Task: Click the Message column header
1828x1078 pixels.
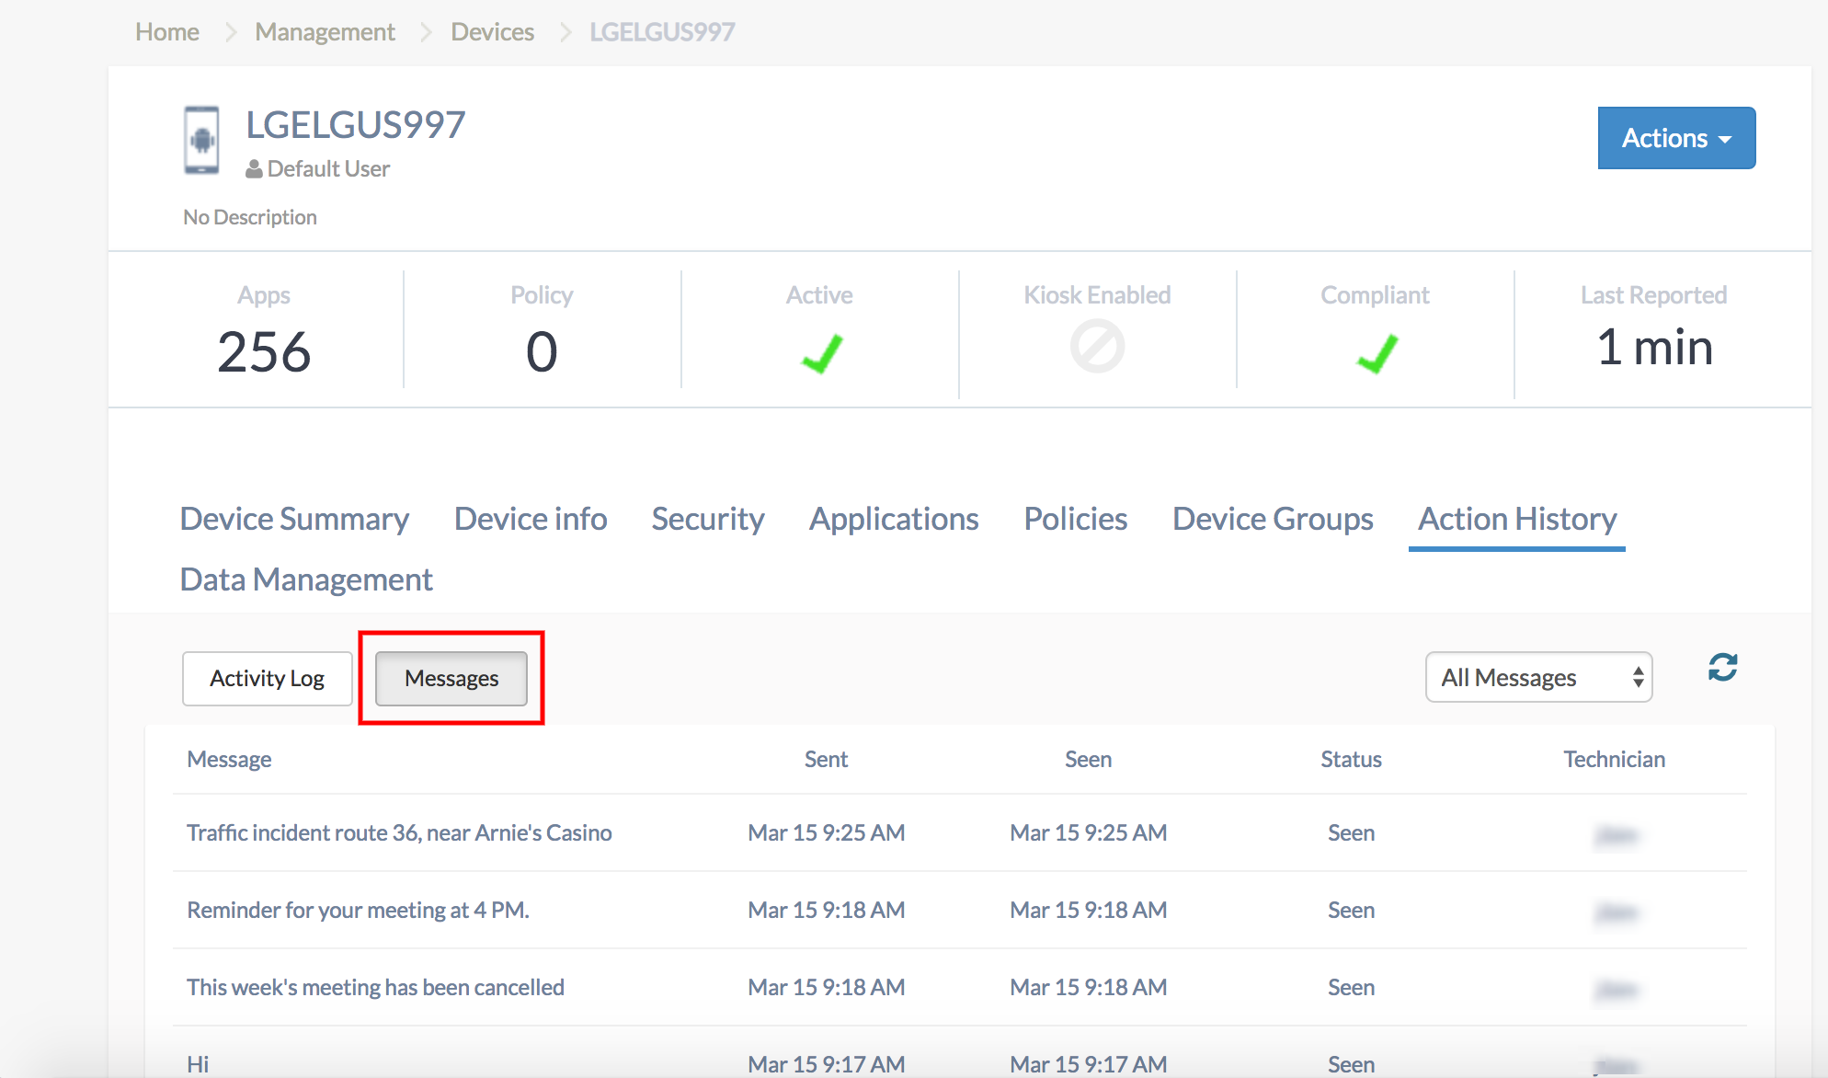Action: coord(229,759)
